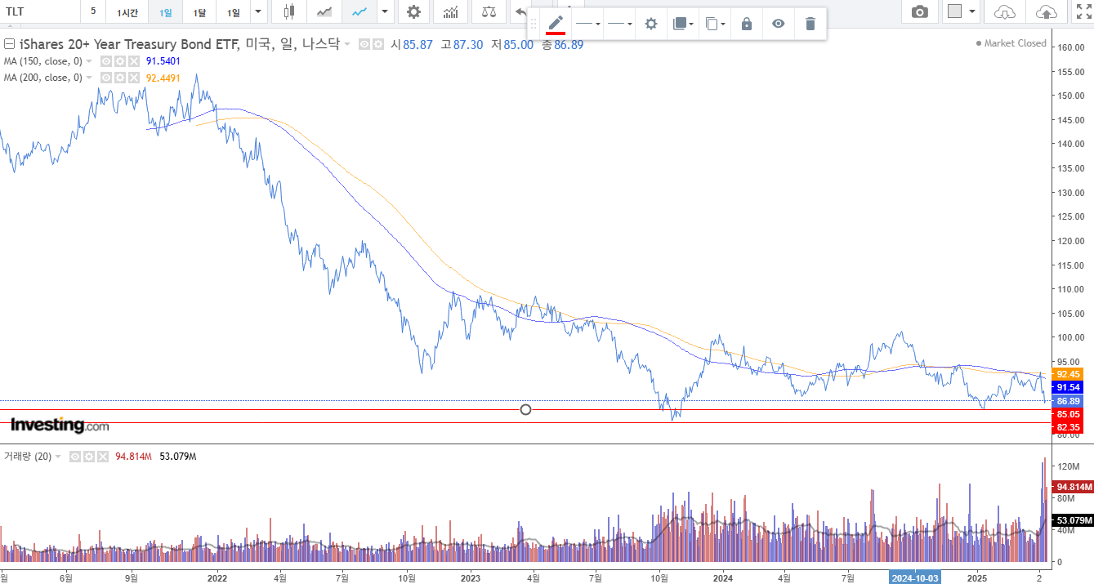The width and height of the screenshot is (1094, 584).
Task: Lock the selected drawing with padlock icon
Action: pyautogui.click(x=747, y=24)
